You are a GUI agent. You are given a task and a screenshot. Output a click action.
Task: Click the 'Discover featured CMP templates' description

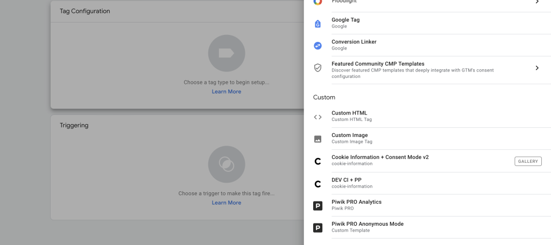[x=413, y=73]
